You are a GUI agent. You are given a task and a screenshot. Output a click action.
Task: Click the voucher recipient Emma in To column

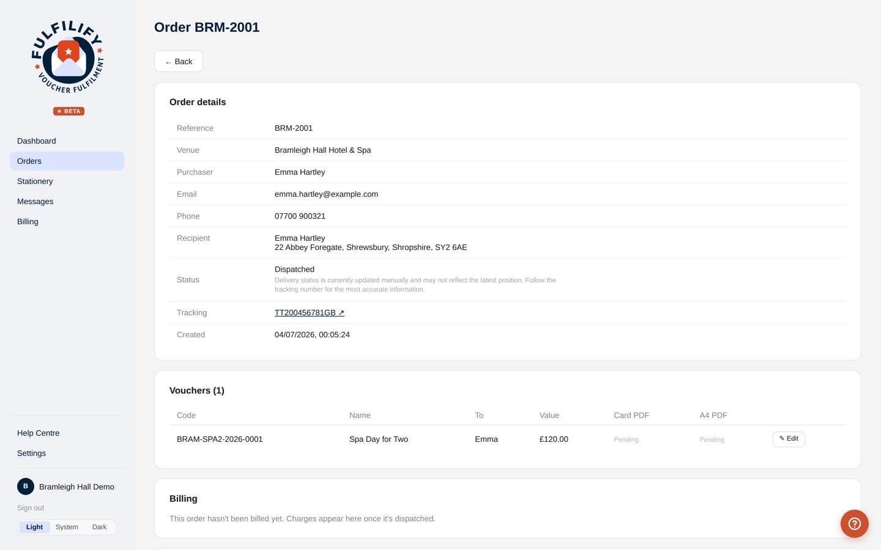click(486, 439)
